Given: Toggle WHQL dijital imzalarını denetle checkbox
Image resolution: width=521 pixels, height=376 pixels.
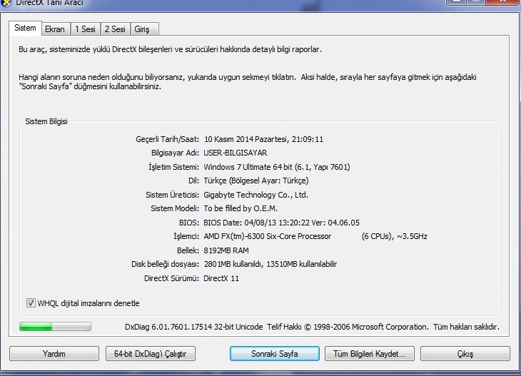Looking at the screenshot, I should click(31, 303).
